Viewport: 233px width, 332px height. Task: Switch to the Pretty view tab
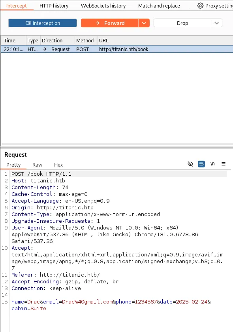tap(13, 165)
